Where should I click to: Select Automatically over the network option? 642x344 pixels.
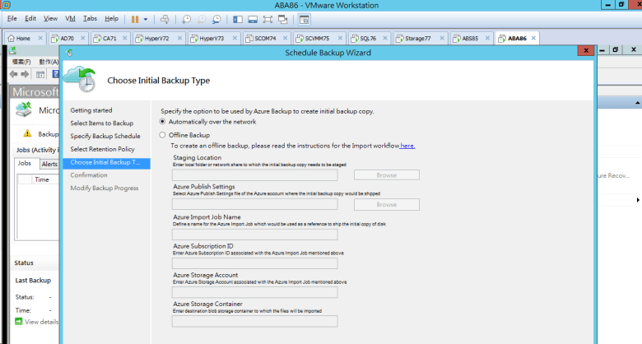[163, 122]
